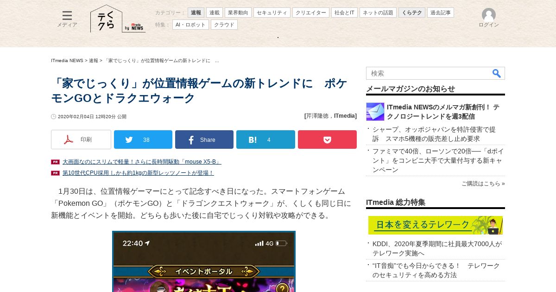Save the article to Pocket
This screenshot has height=292, width=556.
327,140
